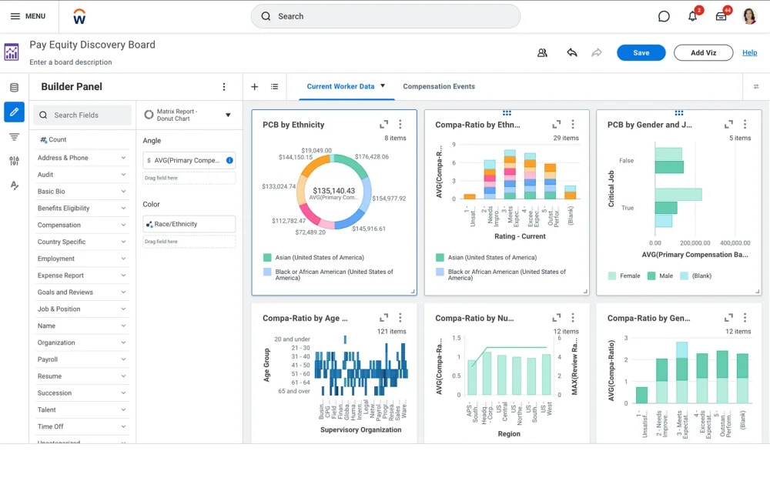This screenshot has height=481, width=770.
Task: Open the MENU in the top left corner
Action: click(x=29, y=15)
